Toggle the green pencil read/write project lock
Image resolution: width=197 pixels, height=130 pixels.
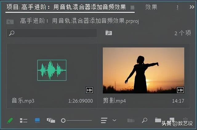pos(10,120)
